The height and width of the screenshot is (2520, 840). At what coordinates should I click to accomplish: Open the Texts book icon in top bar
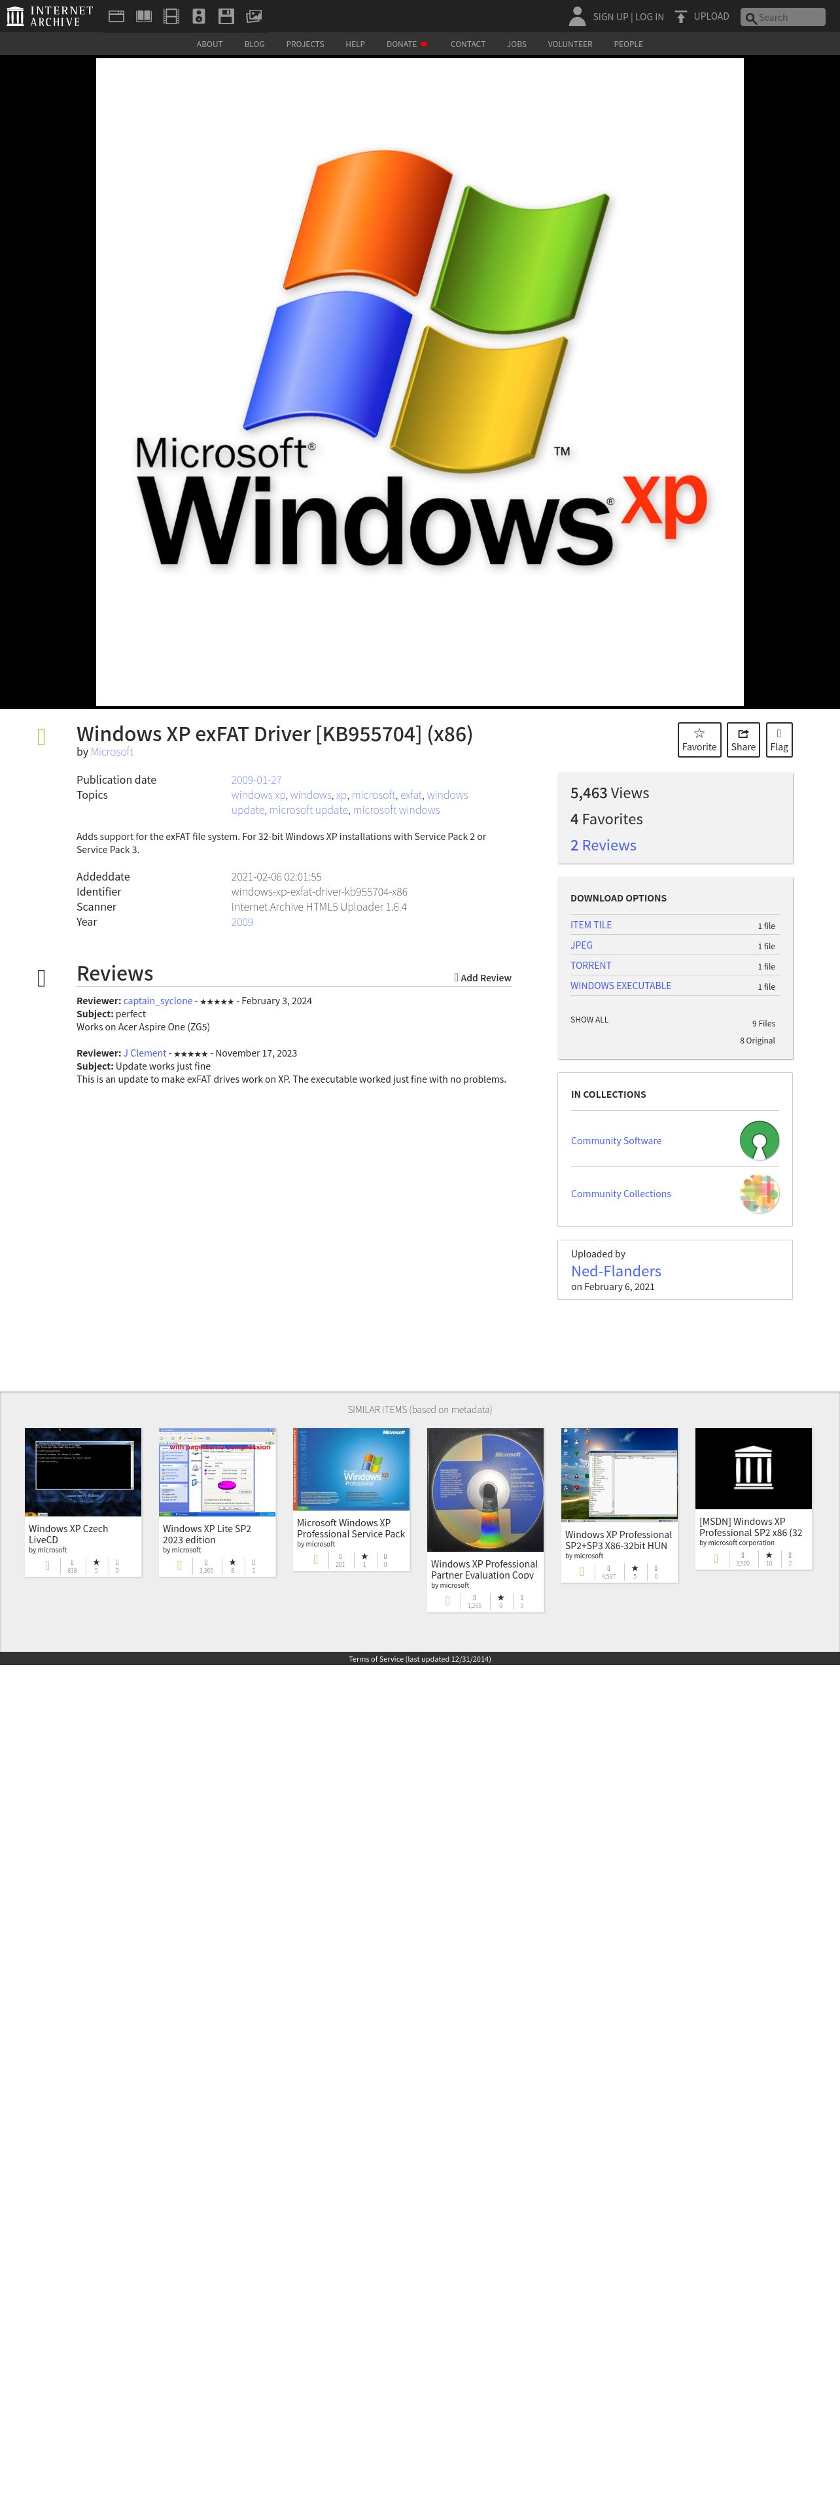coord(144,16)
